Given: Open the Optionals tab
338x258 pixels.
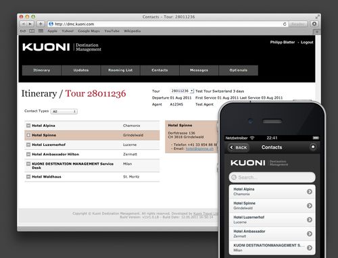Looking at the screenshot, I should click(239, 70).
